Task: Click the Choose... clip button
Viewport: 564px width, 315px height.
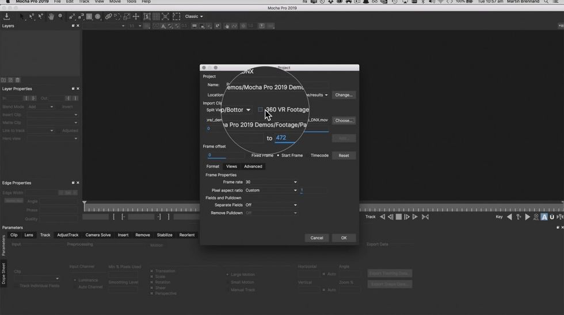Action: (344, 121)
